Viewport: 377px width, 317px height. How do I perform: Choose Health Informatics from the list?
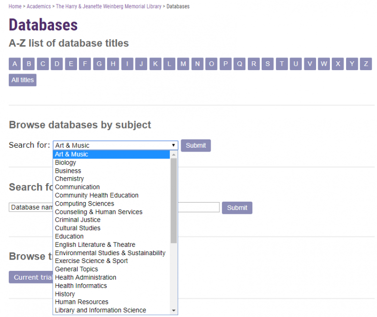pos(81,286)
